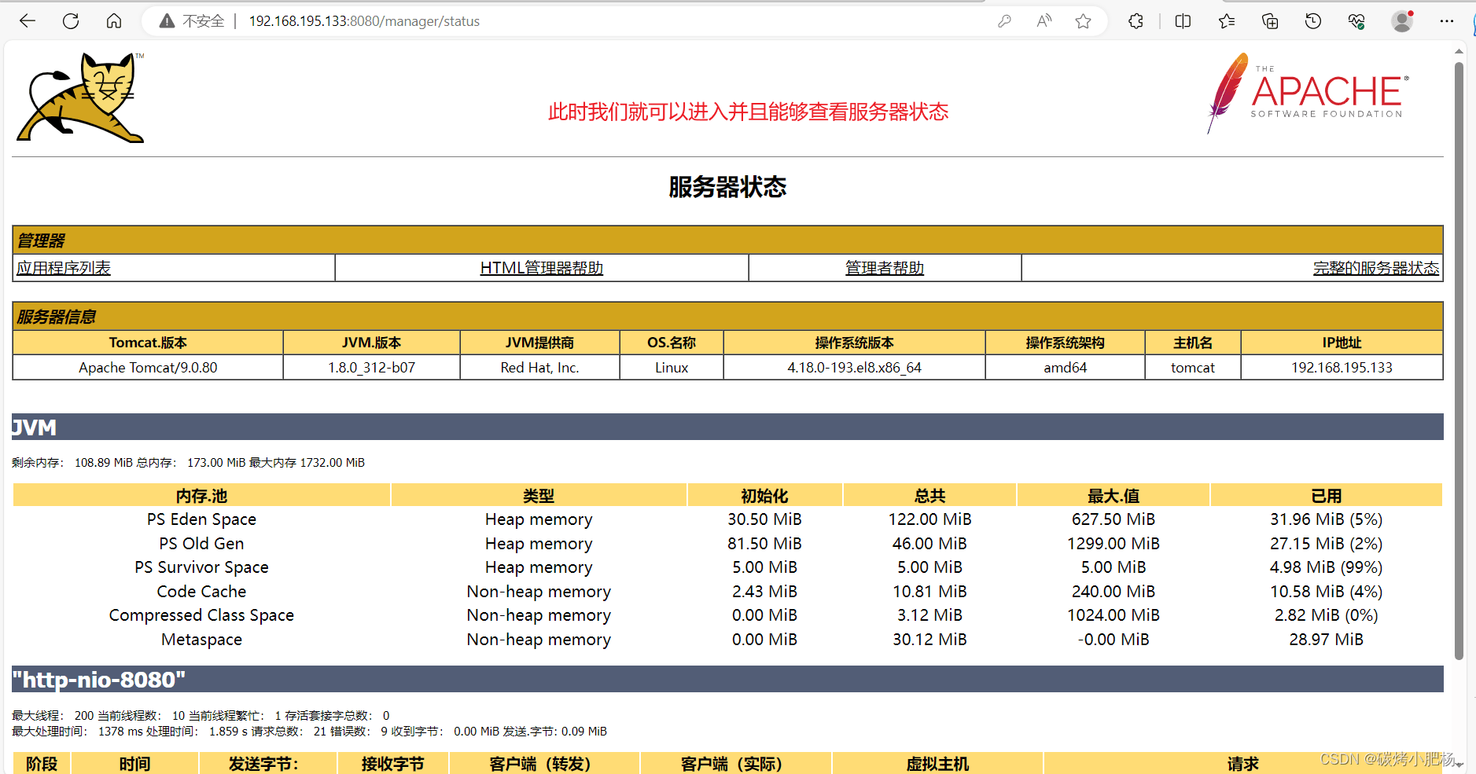Click the PS Survivor Space row label
Screen dimensions: 1476x774
tap(201, 567)
